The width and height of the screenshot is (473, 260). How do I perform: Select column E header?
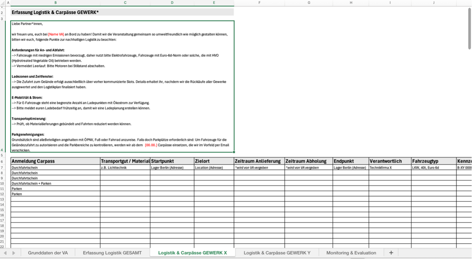[x=214, y=3]
